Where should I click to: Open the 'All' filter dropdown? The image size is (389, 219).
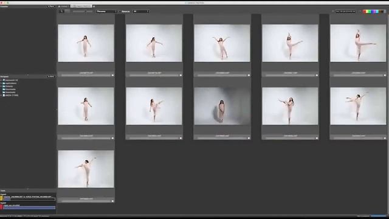(x=141, y=12)
